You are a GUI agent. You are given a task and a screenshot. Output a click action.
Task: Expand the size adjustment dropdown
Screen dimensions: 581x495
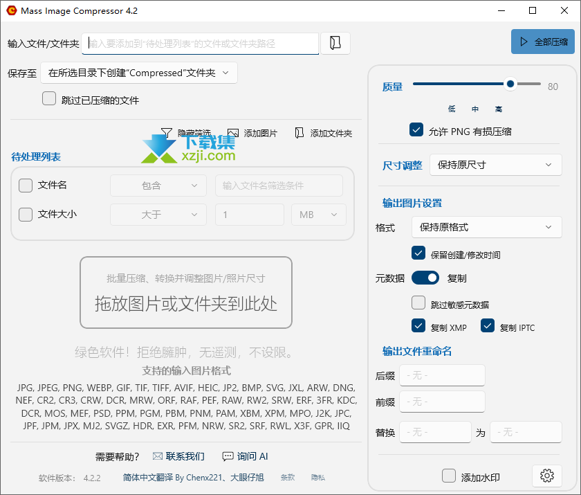pyautogui.click(x=495, y=165)
